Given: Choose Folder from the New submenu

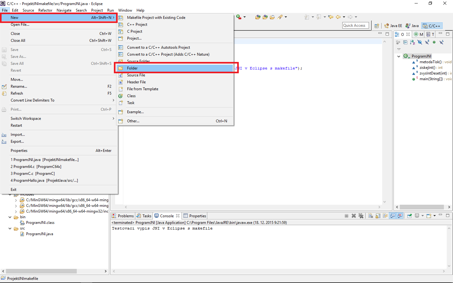Looking at the screenshot, I should click(x=133, y=68).
